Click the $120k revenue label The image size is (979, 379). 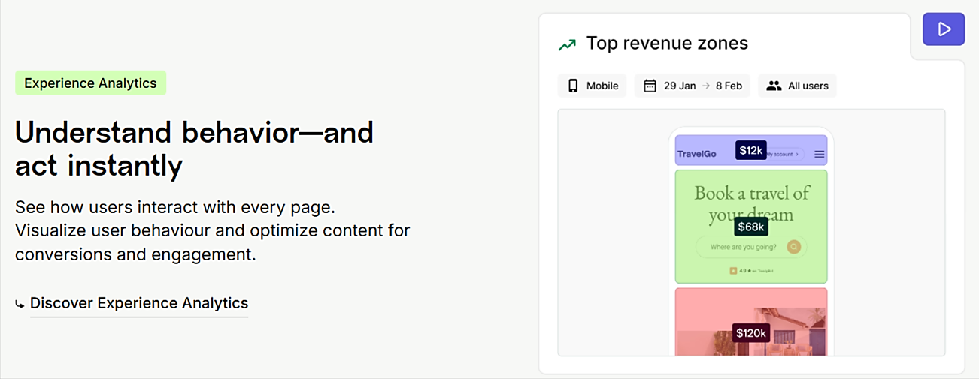click(x=750, y=332)
